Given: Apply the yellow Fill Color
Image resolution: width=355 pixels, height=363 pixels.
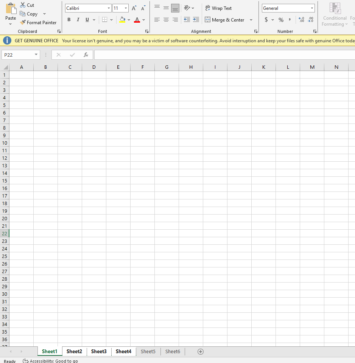Looking at the screenshot, I should tap(122, 20).
